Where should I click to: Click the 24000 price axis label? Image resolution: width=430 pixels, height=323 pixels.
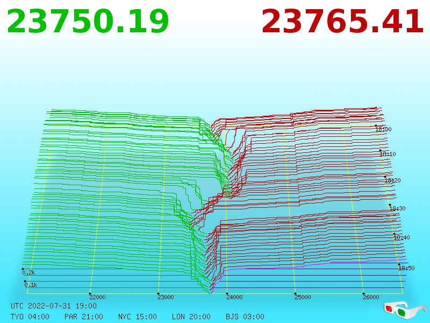click(x=234, y=297)
